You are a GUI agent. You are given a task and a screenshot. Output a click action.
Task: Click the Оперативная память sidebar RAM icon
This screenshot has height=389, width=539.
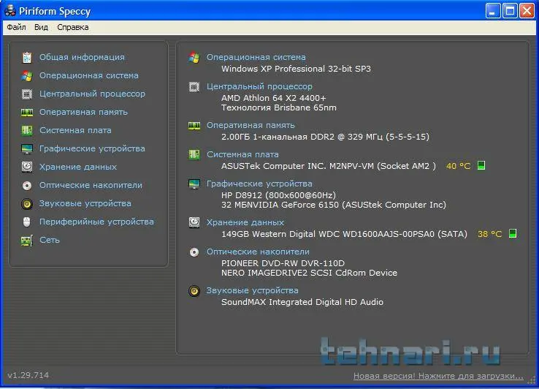pyautogui.click(x=27, y=112)
